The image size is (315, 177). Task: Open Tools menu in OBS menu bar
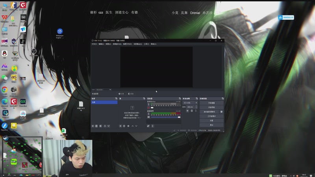point(146,44)
